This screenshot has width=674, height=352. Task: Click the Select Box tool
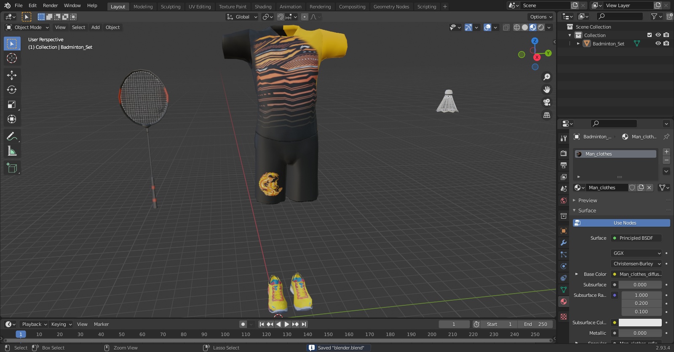pos(12,43)
